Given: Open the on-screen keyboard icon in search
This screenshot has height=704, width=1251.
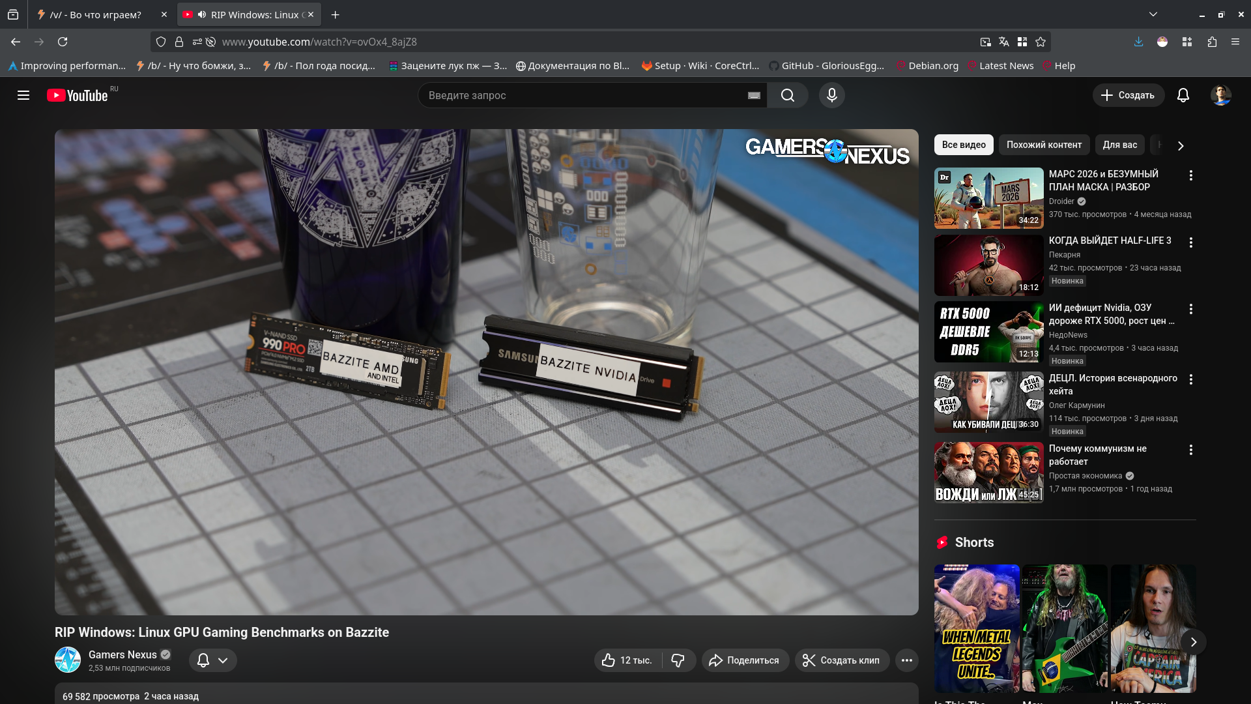Looking at the screenshot, I should 754,95.
